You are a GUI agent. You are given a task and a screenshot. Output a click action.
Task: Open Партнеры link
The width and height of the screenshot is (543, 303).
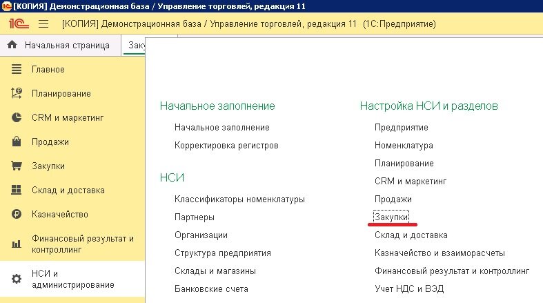195,217
